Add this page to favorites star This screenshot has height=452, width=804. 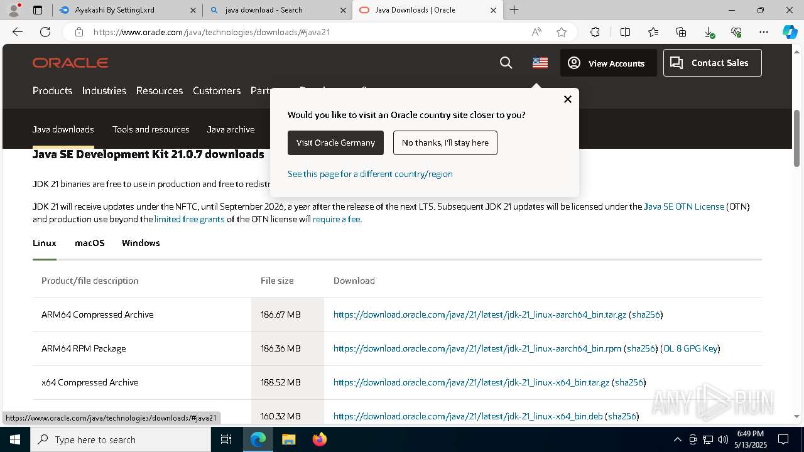[x=562, y=32]
